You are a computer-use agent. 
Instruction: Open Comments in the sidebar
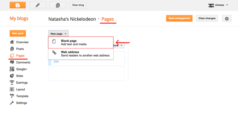(23, 62)
